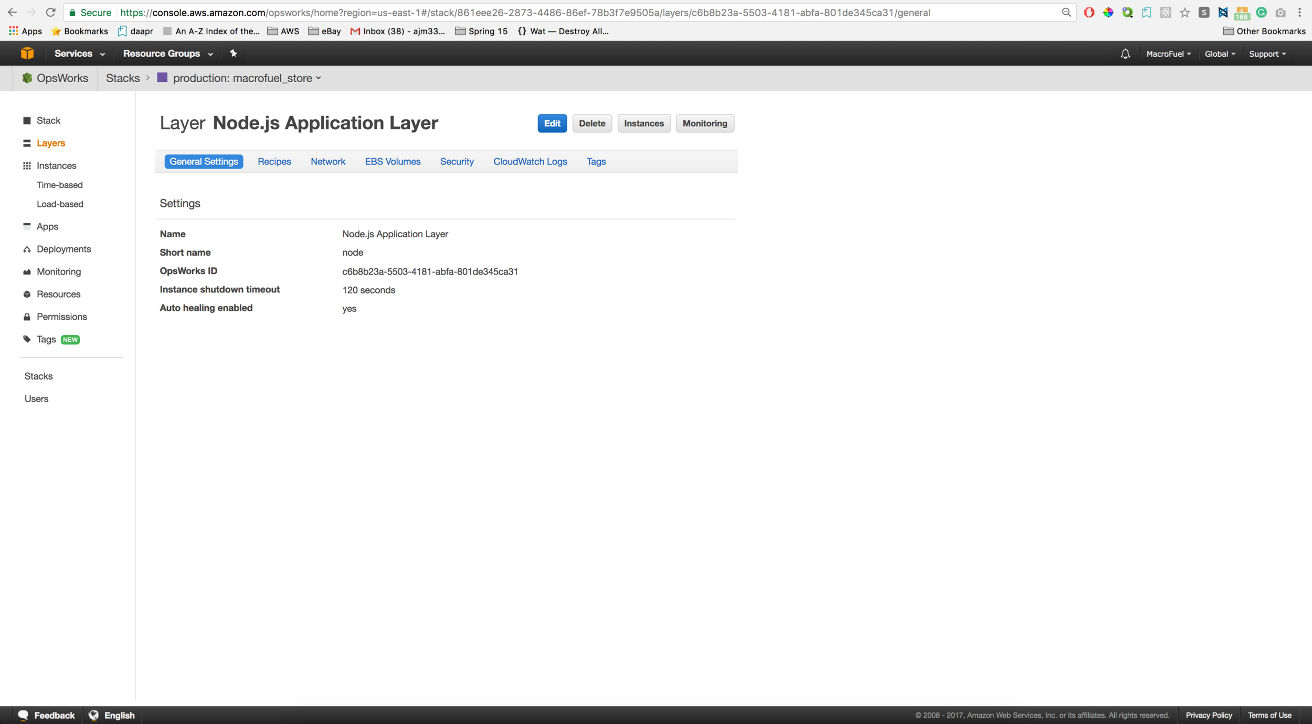The width and height of the screenshot is (1312, 724).
Task: Switch to the General Settings tab
Action: pyautogui.click(x=204, y=161)
